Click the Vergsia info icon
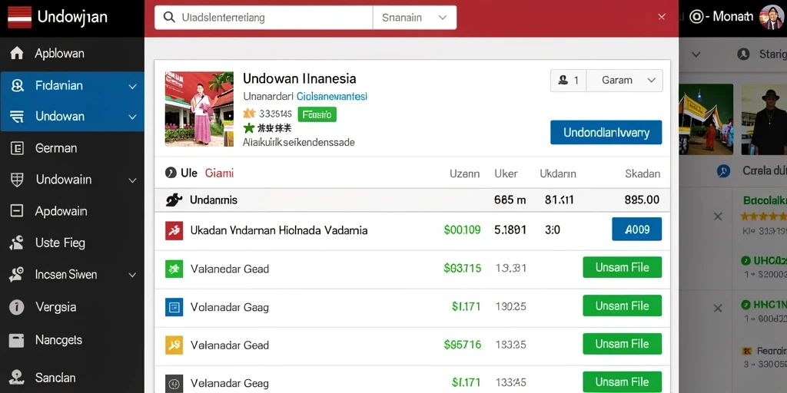Image resolution: width=787 pixels, height=393 pixels. tap(17, 307)
